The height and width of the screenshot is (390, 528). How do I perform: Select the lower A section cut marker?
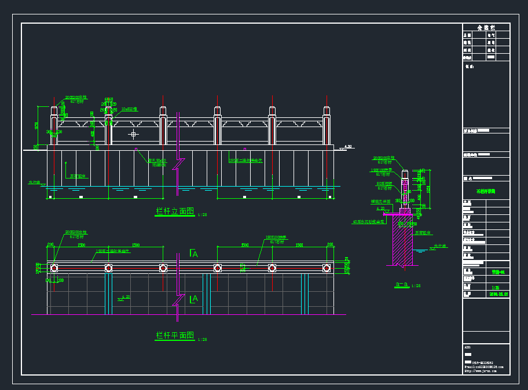click(x=194, y=298)
